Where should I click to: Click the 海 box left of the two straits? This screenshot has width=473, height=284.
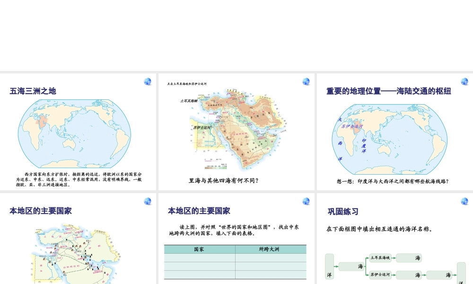351,266
